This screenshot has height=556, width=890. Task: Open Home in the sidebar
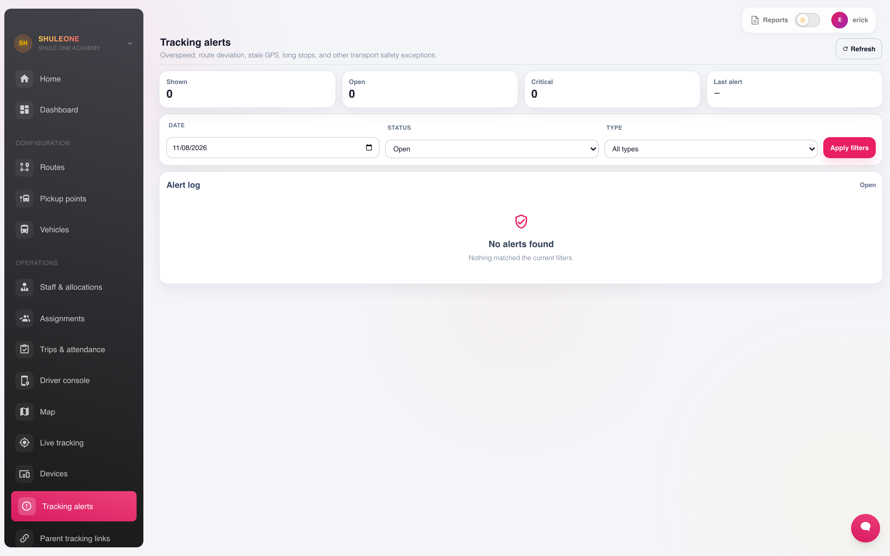click(74, 79)
